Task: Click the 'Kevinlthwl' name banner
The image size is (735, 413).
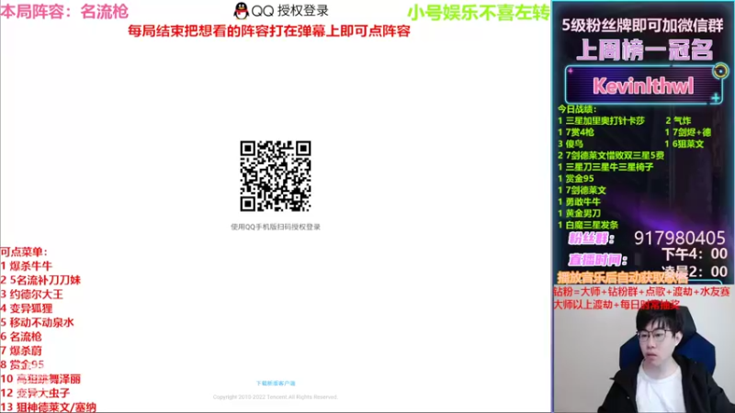Action: (643, 85)
